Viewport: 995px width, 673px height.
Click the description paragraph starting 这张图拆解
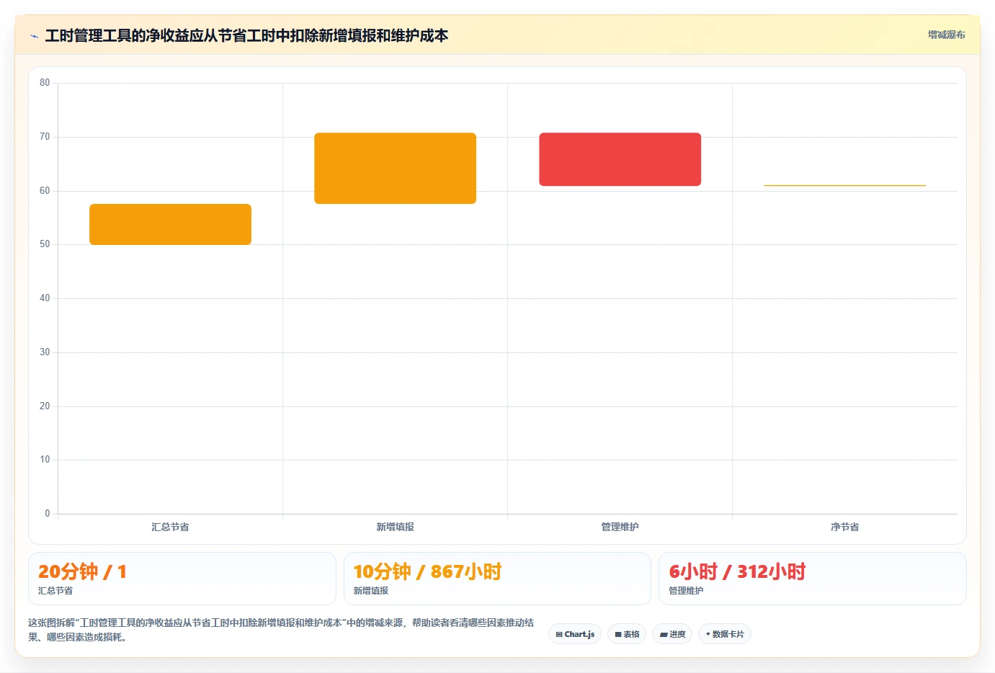[x=281, y=630]
